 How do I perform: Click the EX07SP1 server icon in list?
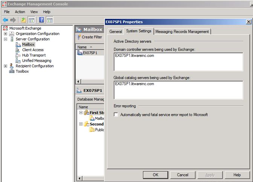point(80,53)
